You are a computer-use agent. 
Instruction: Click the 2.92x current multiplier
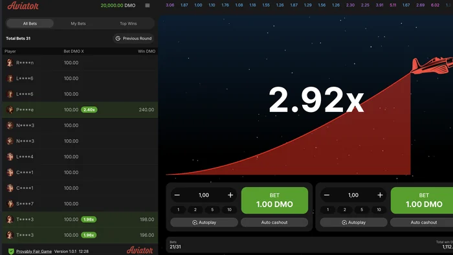tap(316, 100)
